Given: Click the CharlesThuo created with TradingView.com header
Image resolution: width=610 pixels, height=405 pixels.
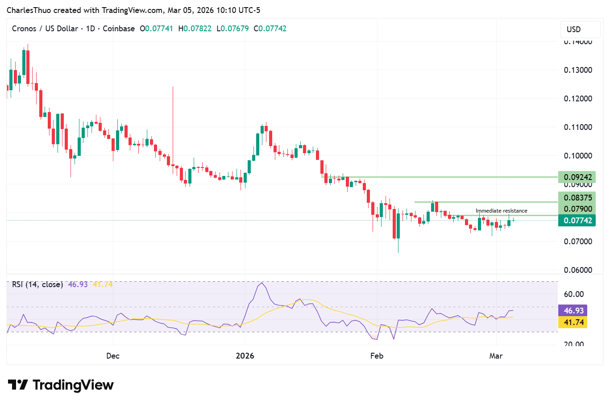Looking at the screenshot, I should coord(133,10).
